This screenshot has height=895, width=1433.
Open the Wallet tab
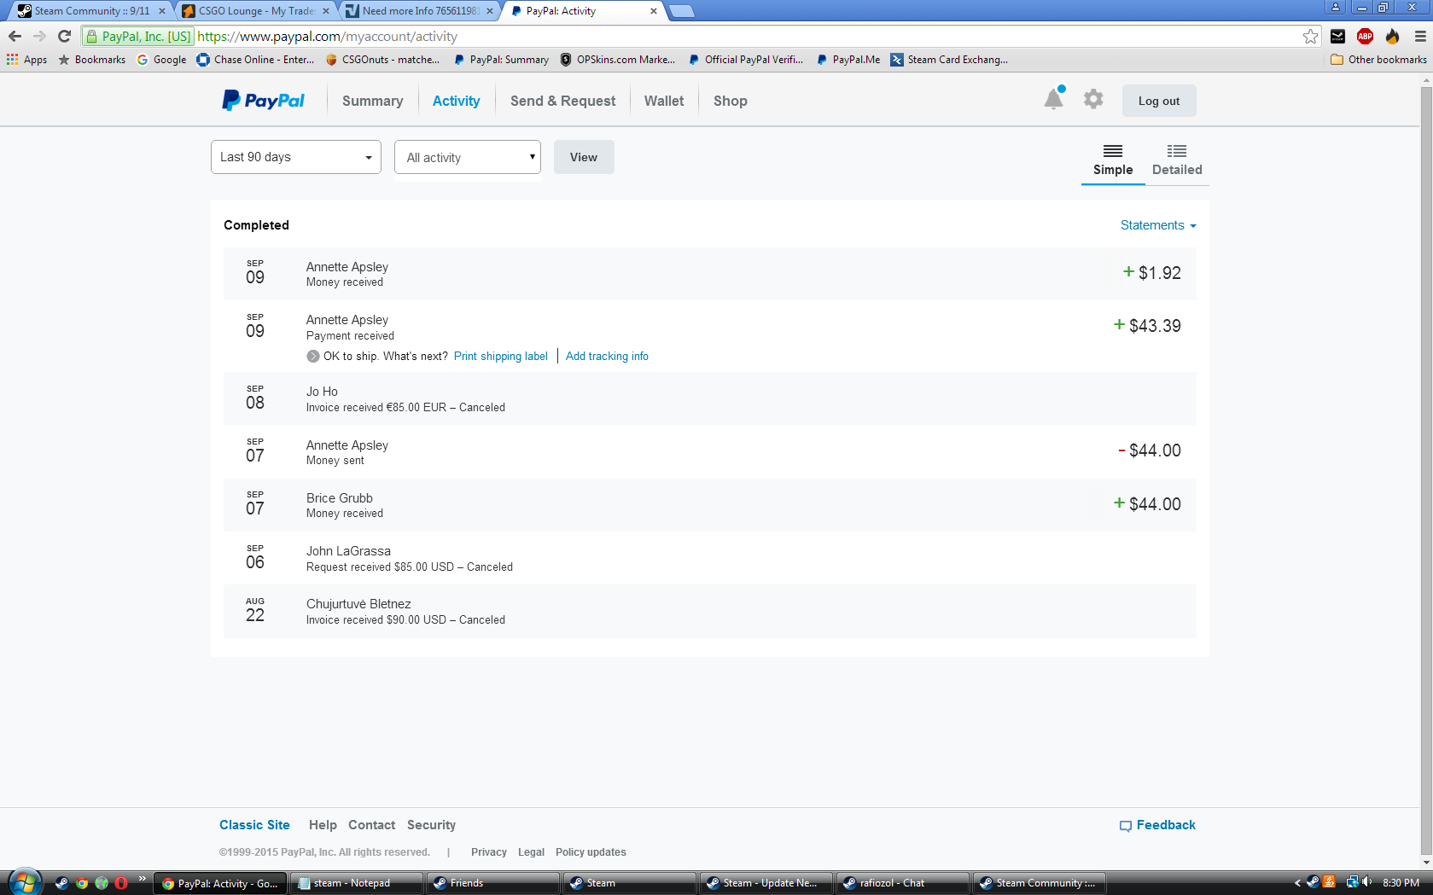point(663,101)
